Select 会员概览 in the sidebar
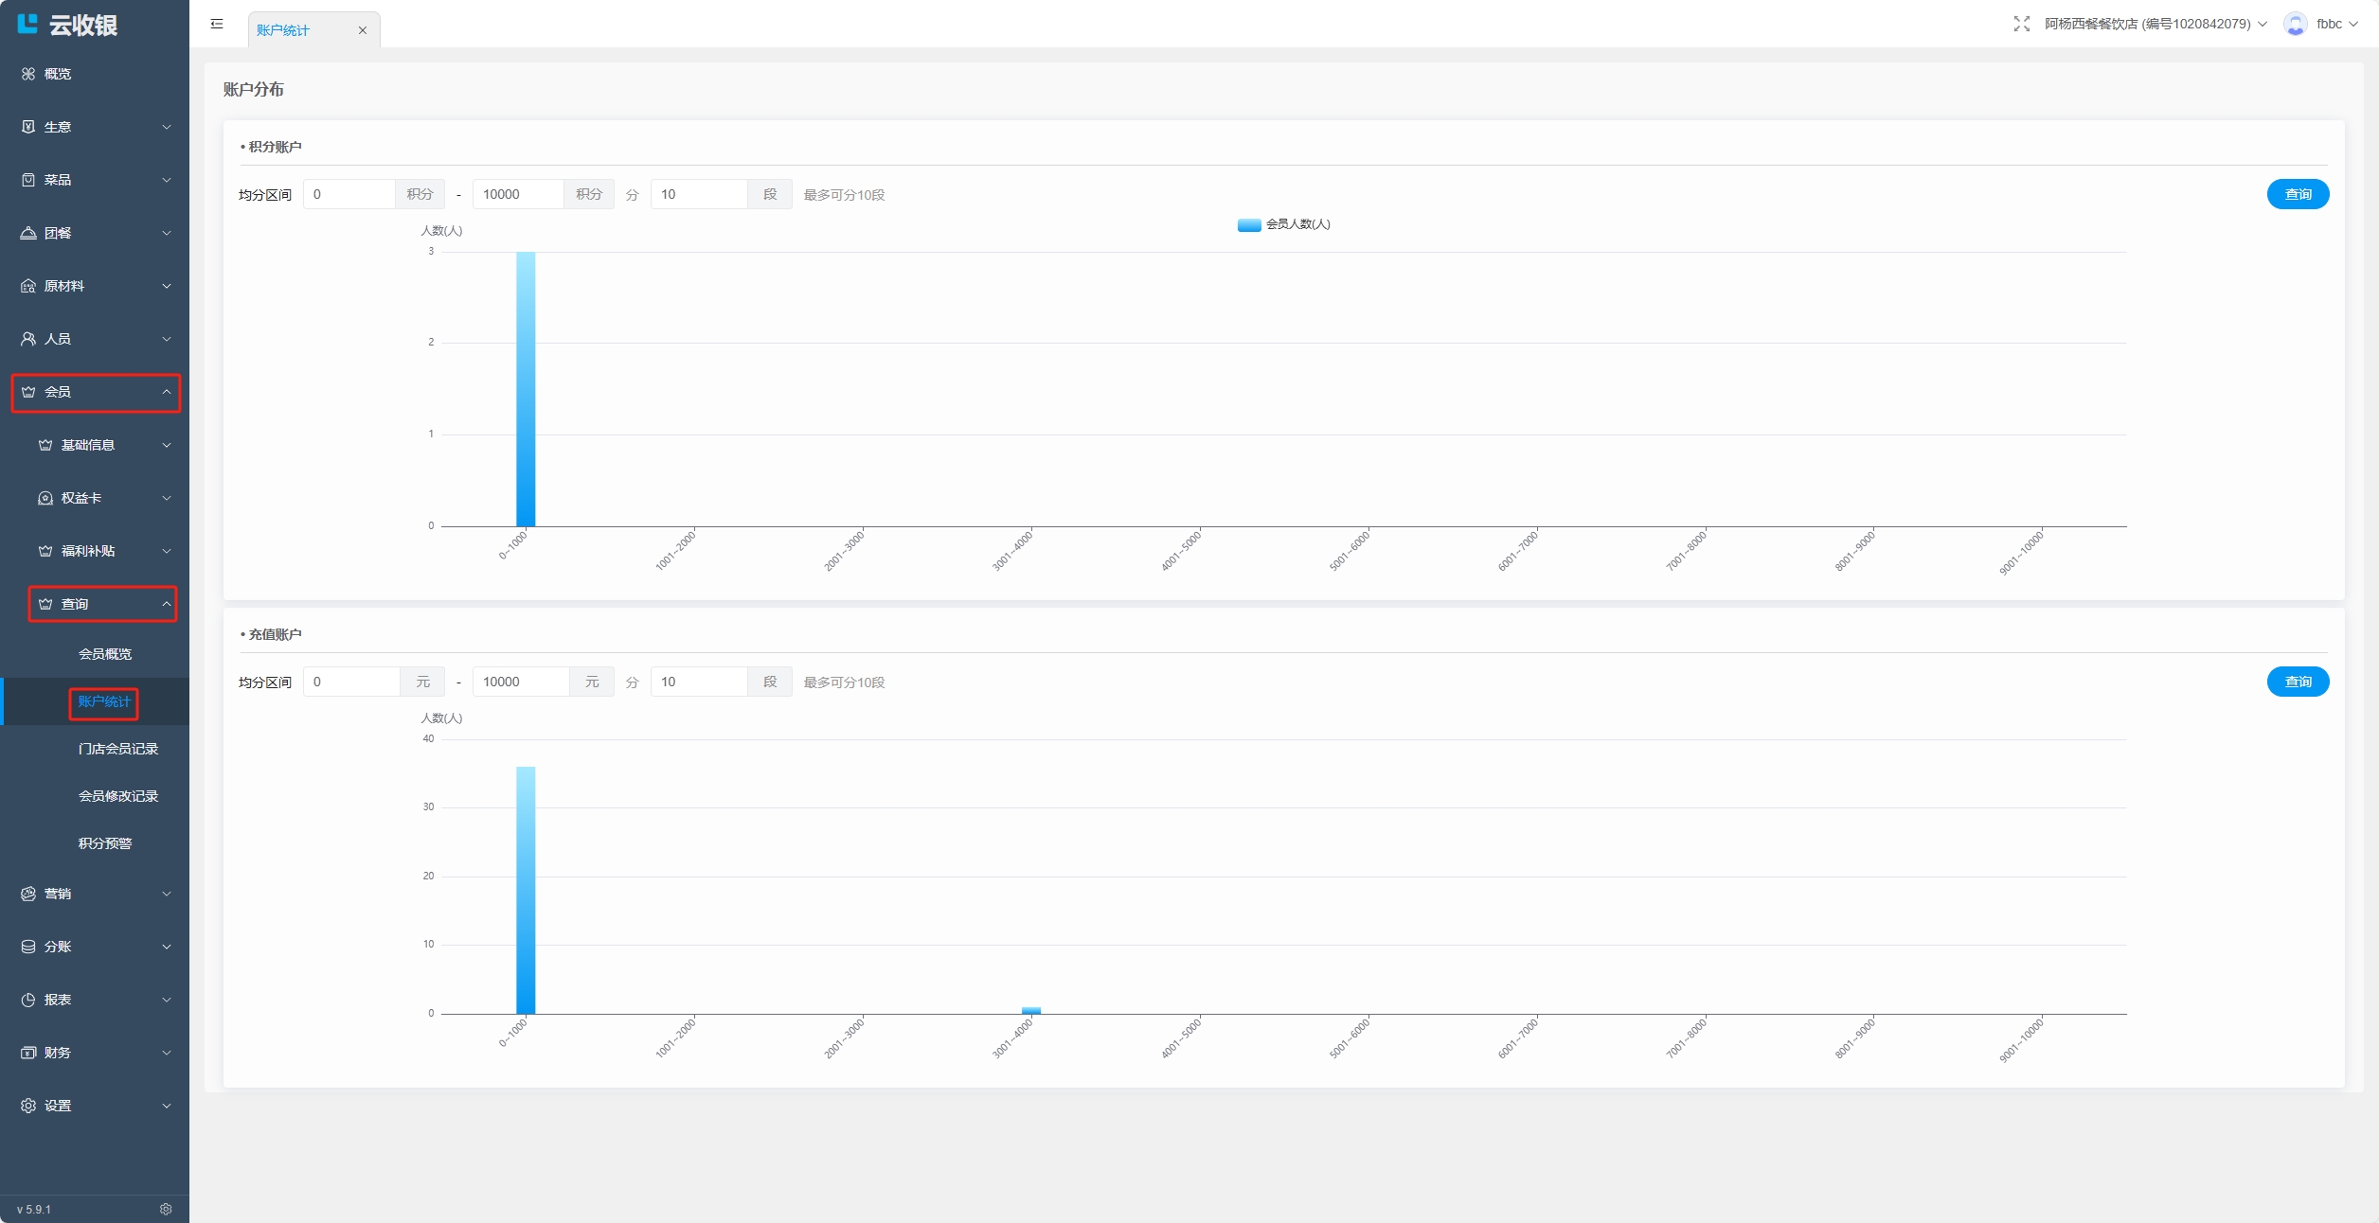Image resolution: width=2379 pixels, height=1223 pixels. 105,654
